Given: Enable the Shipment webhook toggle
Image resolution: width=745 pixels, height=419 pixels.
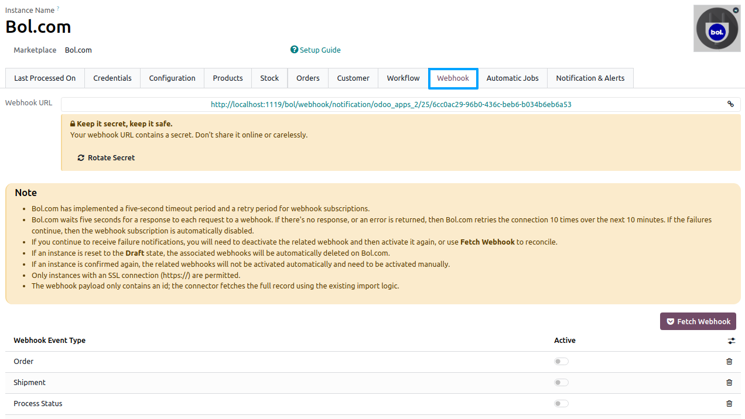Looking at the screenshot, I should (561, 383).
